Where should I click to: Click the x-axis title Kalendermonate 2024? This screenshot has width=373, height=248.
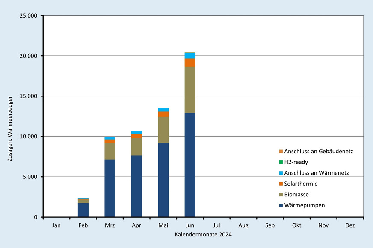[203, 235]
